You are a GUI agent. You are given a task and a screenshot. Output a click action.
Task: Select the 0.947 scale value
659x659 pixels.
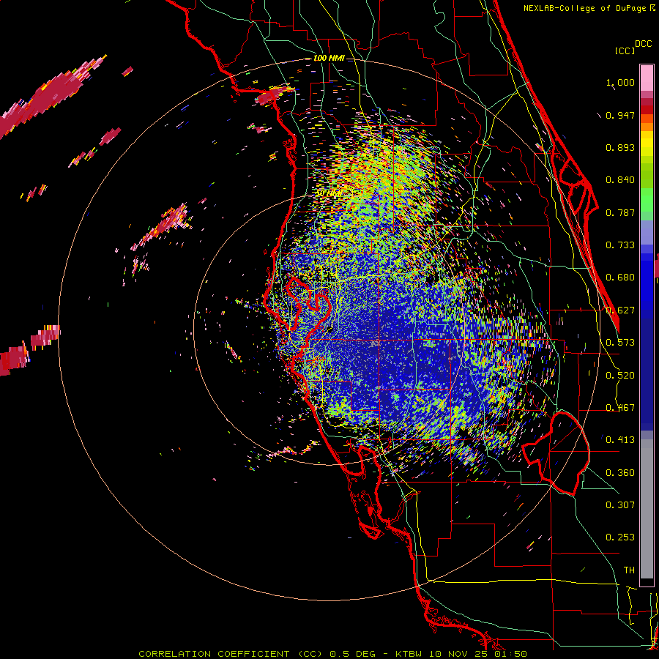[x=620, y=115]
